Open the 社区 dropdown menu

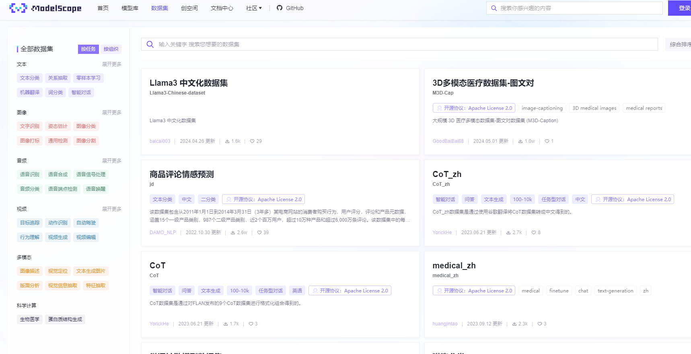[254, 8]
